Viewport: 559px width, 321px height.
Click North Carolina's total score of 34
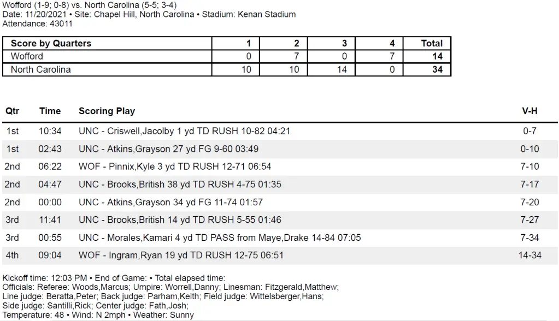(x=437, y=69)
